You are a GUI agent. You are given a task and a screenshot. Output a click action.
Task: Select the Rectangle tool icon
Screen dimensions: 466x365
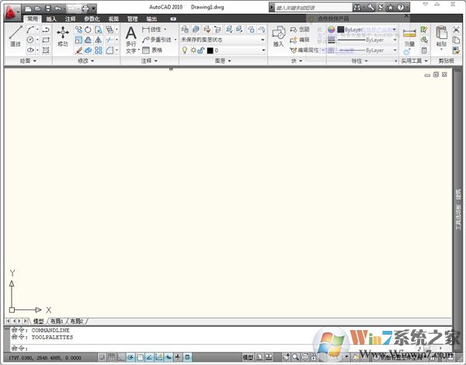pyautogui.click(x=46, y=40)
